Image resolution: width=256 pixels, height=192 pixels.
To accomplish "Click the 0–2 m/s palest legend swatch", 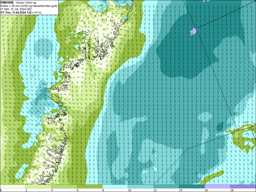I will pos(13,186).
